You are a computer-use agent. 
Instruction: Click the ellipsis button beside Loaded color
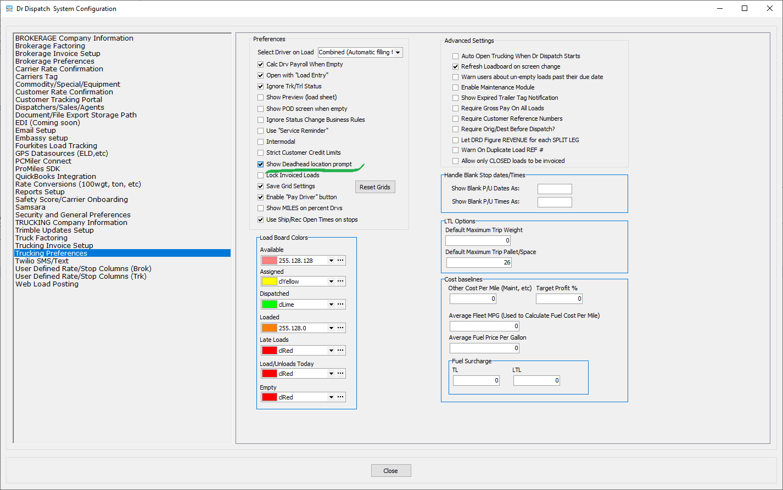click(340, 328)
